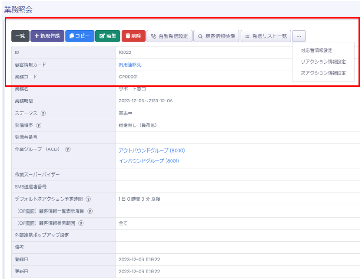Viewport: 361px width, 279px height.
Task: Follow the アウトバウンドグループ (8000) link
Action: pos(152,150)
